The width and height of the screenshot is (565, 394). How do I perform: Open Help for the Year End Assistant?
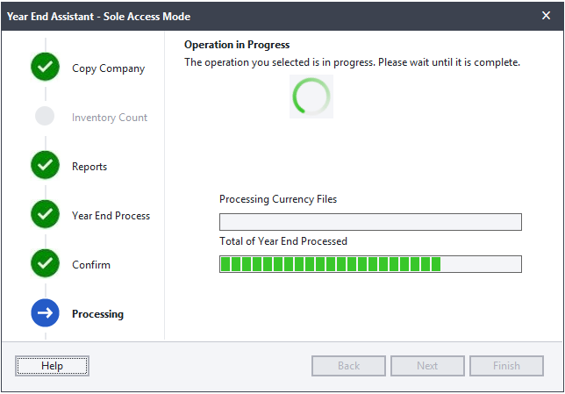[x=53, y=366]
